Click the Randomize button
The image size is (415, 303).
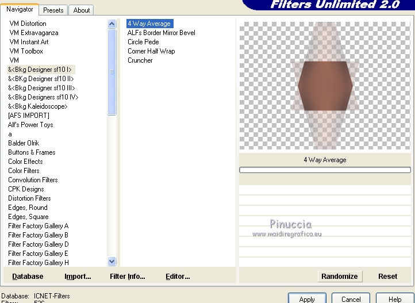[x=340, y=277]
